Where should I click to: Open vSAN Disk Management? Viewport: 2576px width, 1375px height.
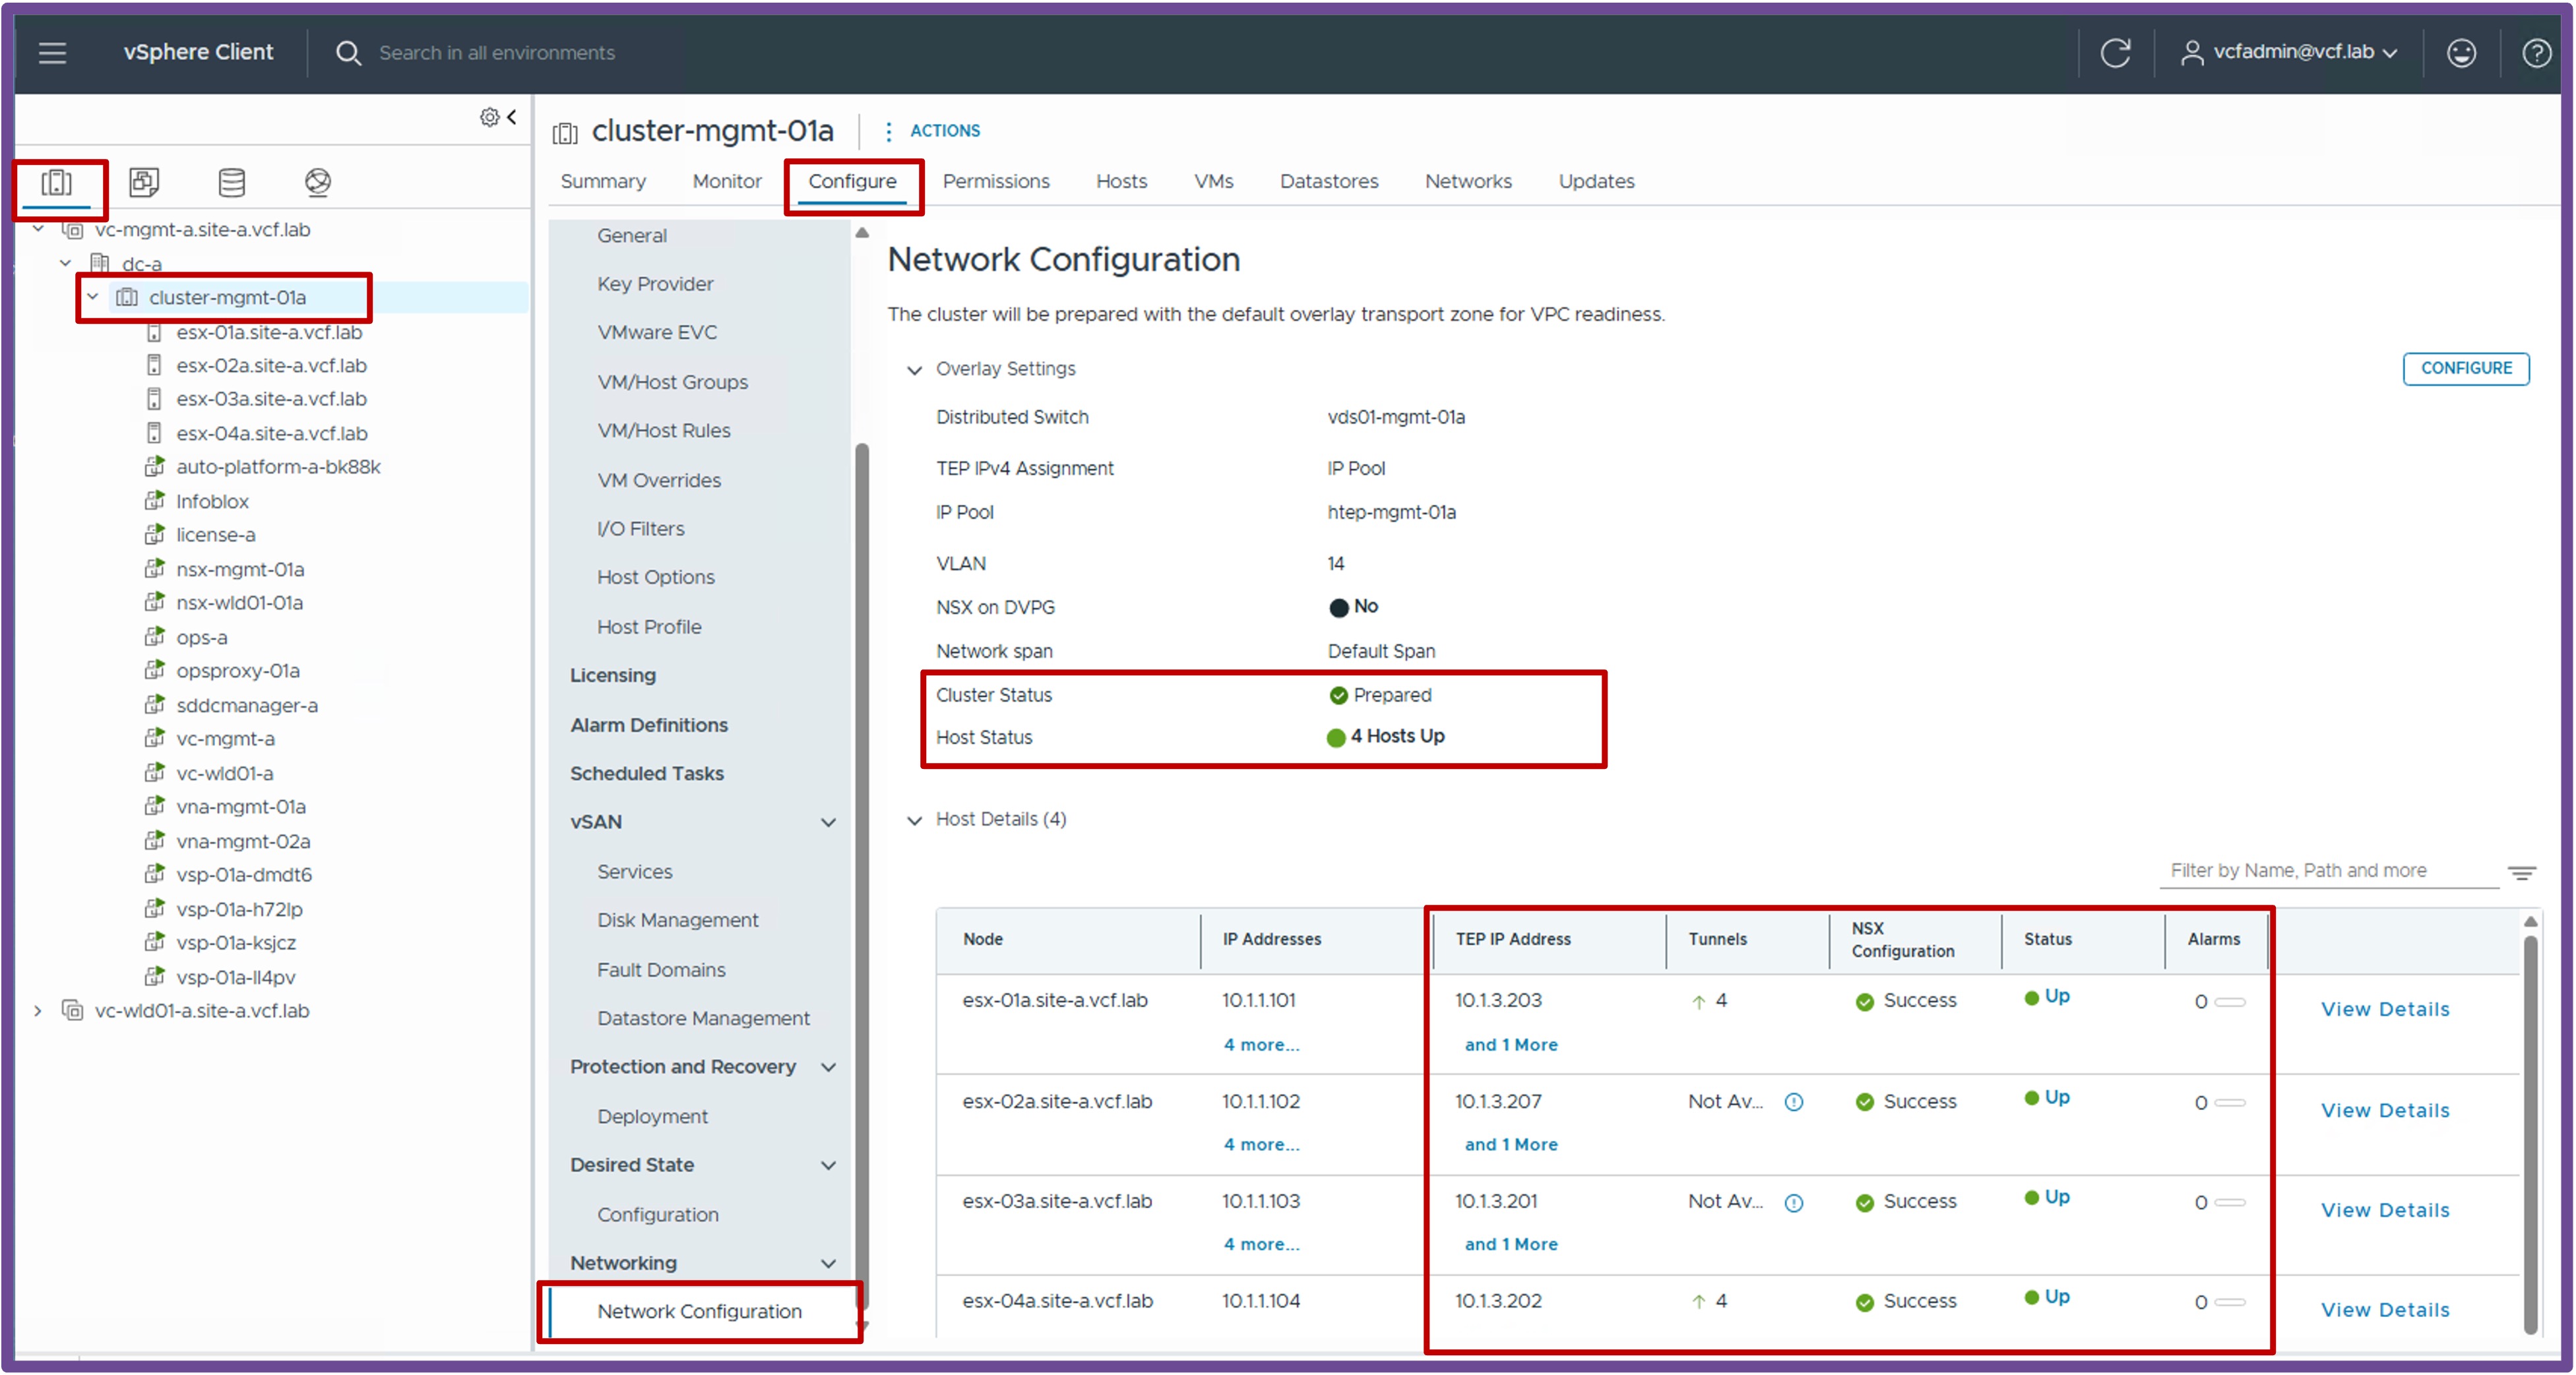[x=678, y=920]
